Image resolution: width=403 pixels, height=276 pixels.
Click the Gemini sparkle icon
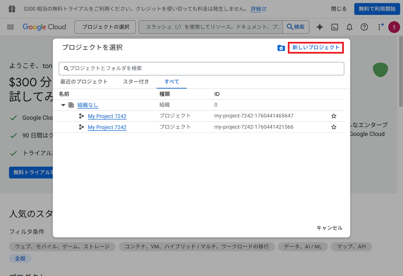point(320,27)
